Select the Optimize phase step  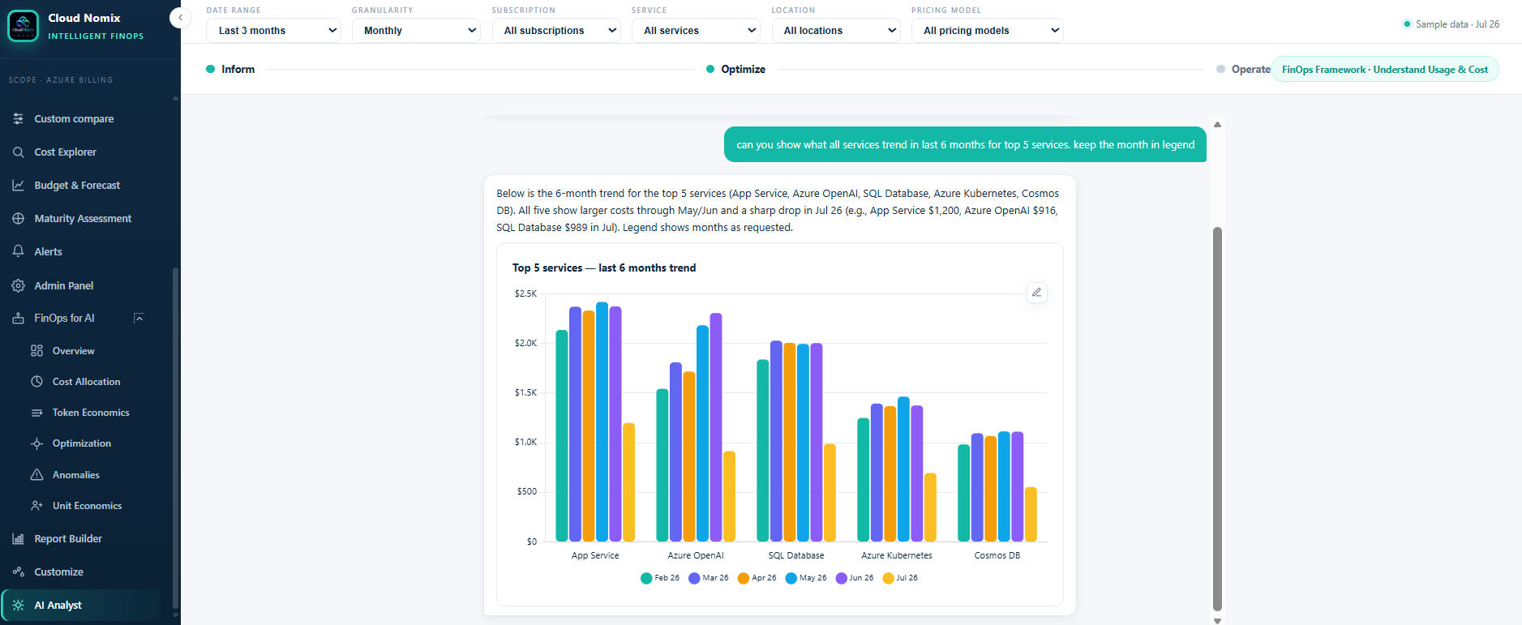coord(735,69)
